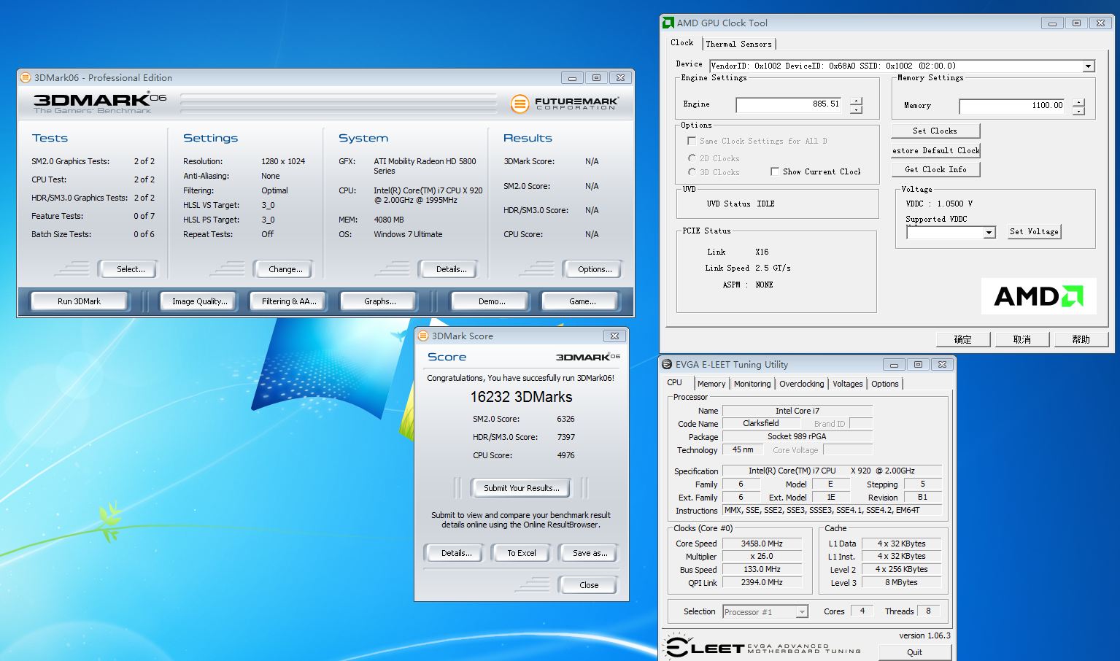Click Run 3DMark button

click(79, 301)
